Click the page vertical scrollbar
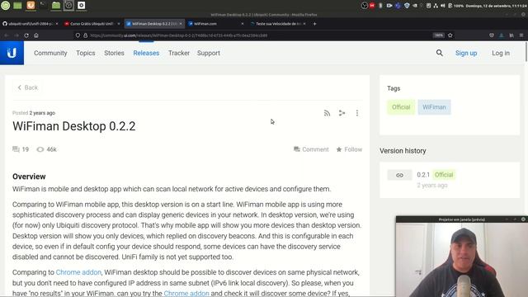The height and width of the screenshot is (297, 528). pos(526,51)
